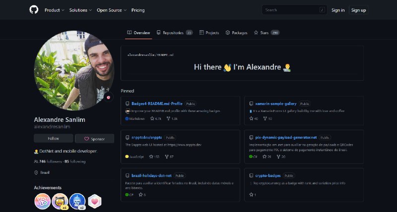This screenshot has height=212, width=397.
Task: Open the pix-dynamic-payload-generator.net repository
Action: [x=286, y=138]
